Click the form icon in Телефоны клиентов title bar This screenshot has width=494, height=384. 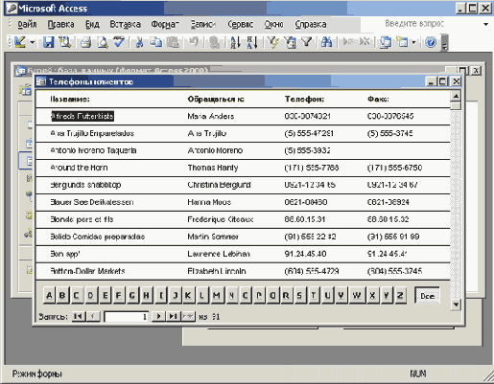(x=40, y=81)
